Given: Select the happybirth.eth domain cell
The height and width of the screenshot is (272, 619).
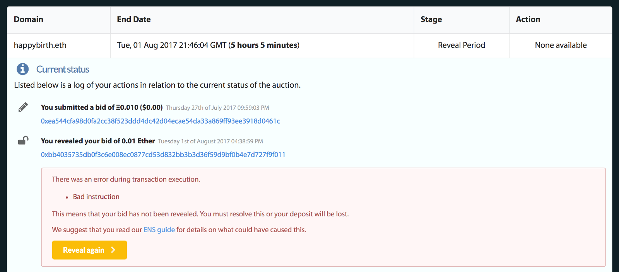Looking at the screenshot, I should tap(59, 46).
